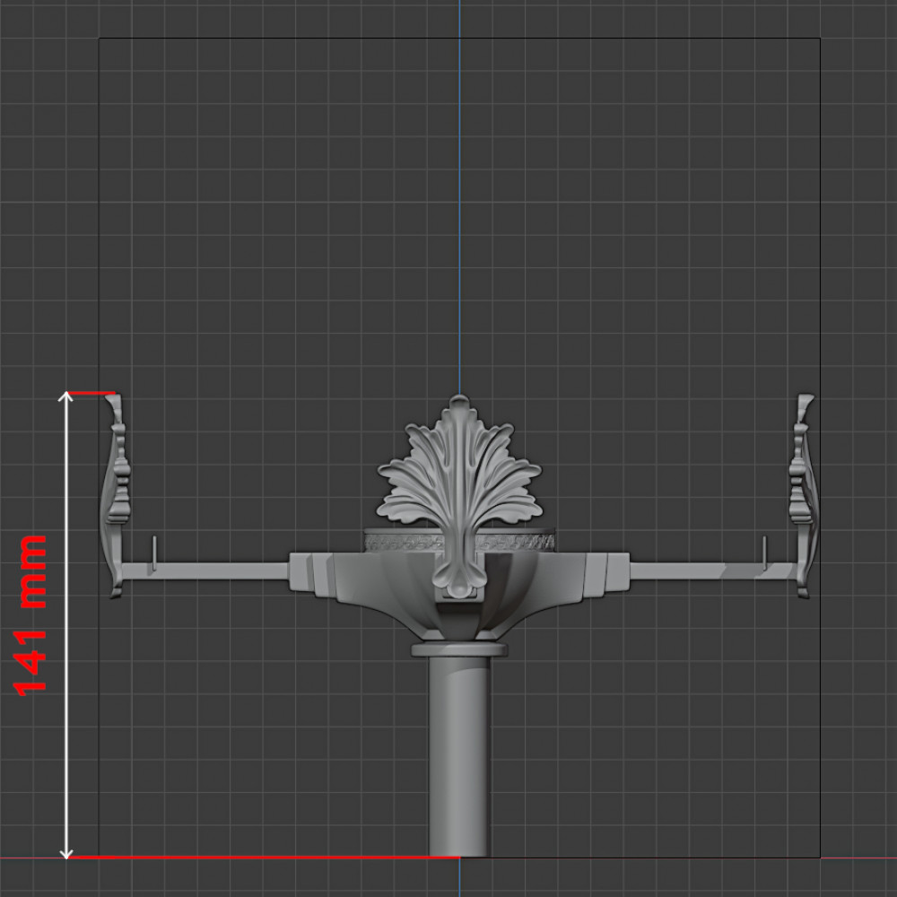Viewport: 897px width, 897px height.
Task: Select the central acanthus leaf ornament
Action: coord(458,495)
